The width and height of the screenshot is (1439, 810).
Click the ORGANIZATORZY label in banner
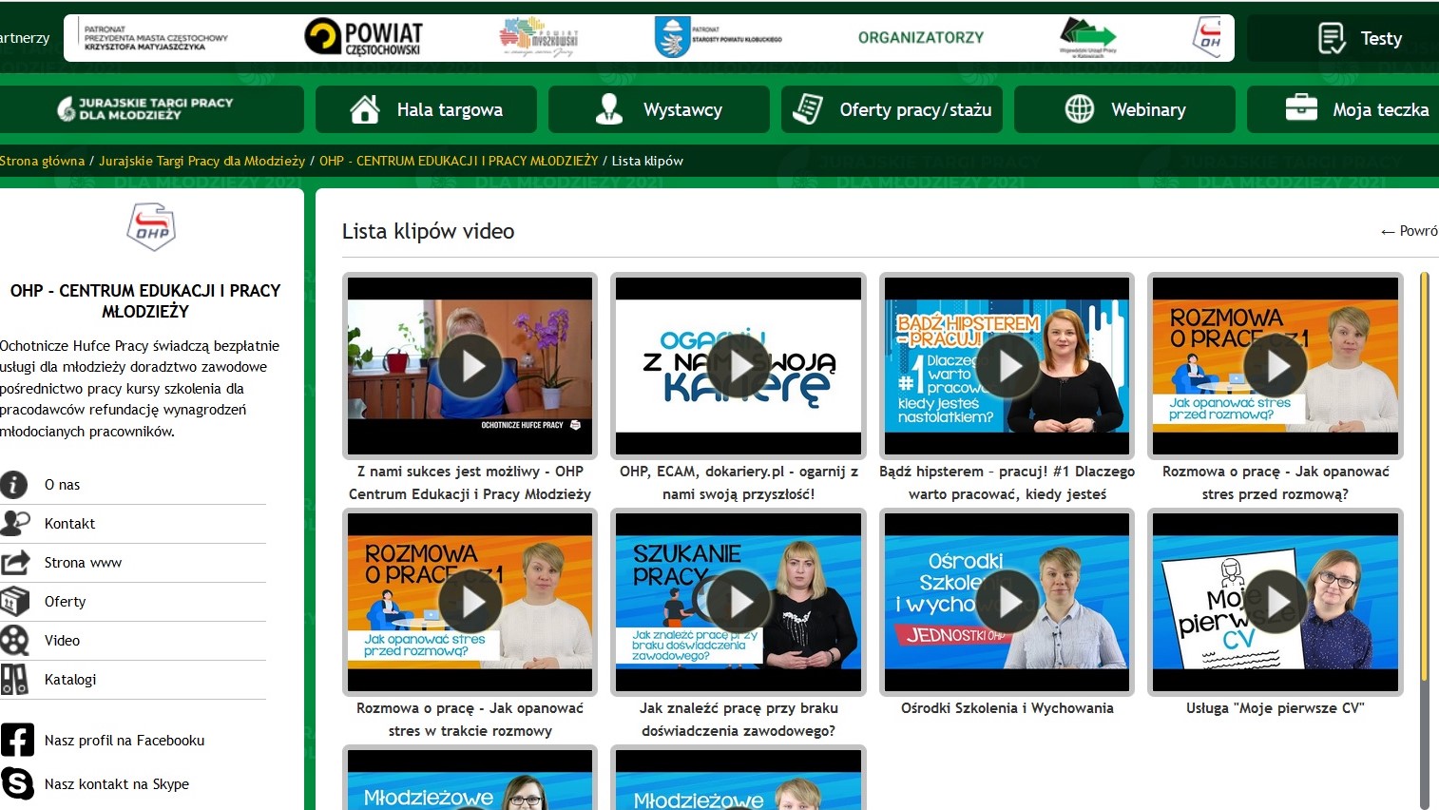[921, 38]
